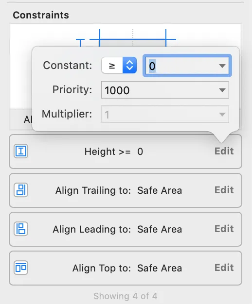Edit the Align Trailing constraint
Screen dimensions: 252x304
coord(224,190)
